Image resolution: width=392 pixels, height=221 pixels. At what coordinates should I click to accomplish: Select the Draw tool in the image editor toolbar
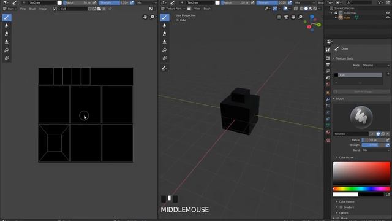tap(7, 18)
